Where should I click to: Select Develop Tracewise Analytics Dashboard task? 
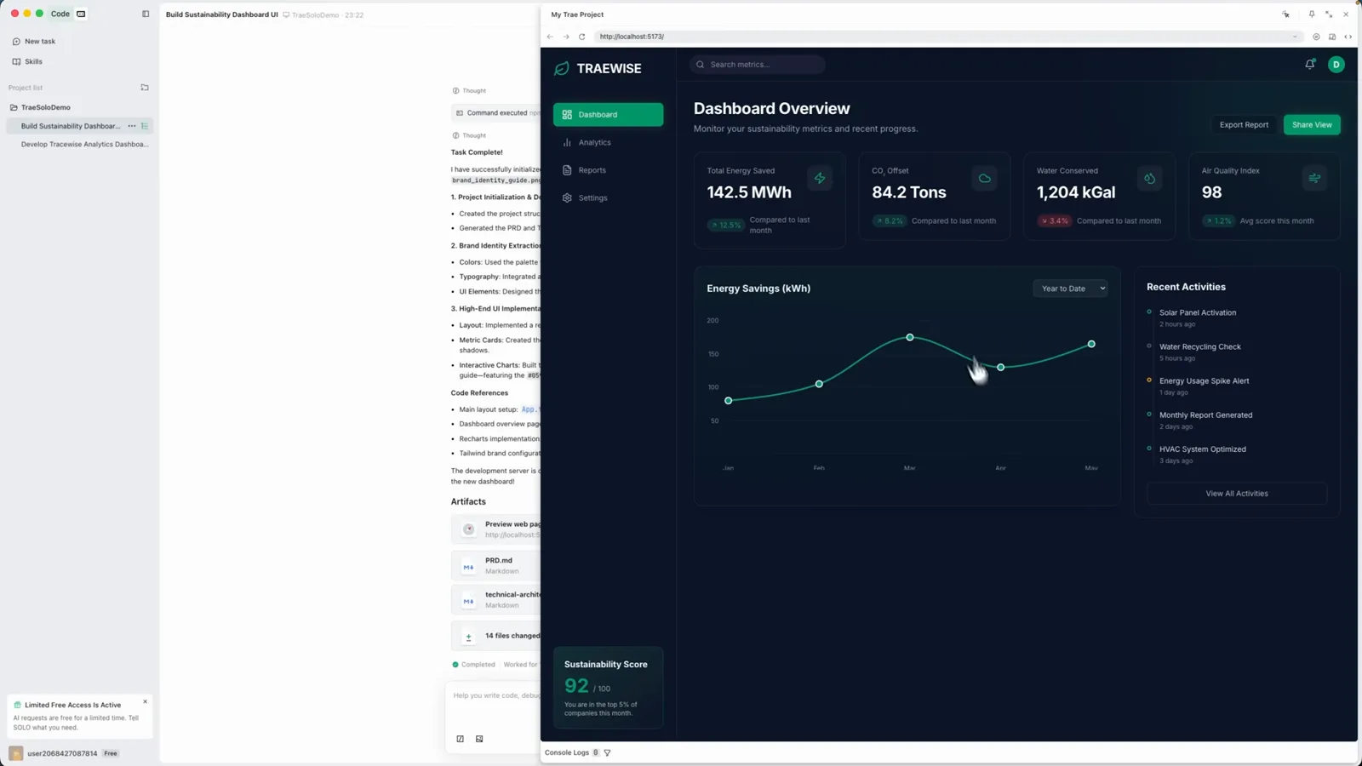coord(84,145)
